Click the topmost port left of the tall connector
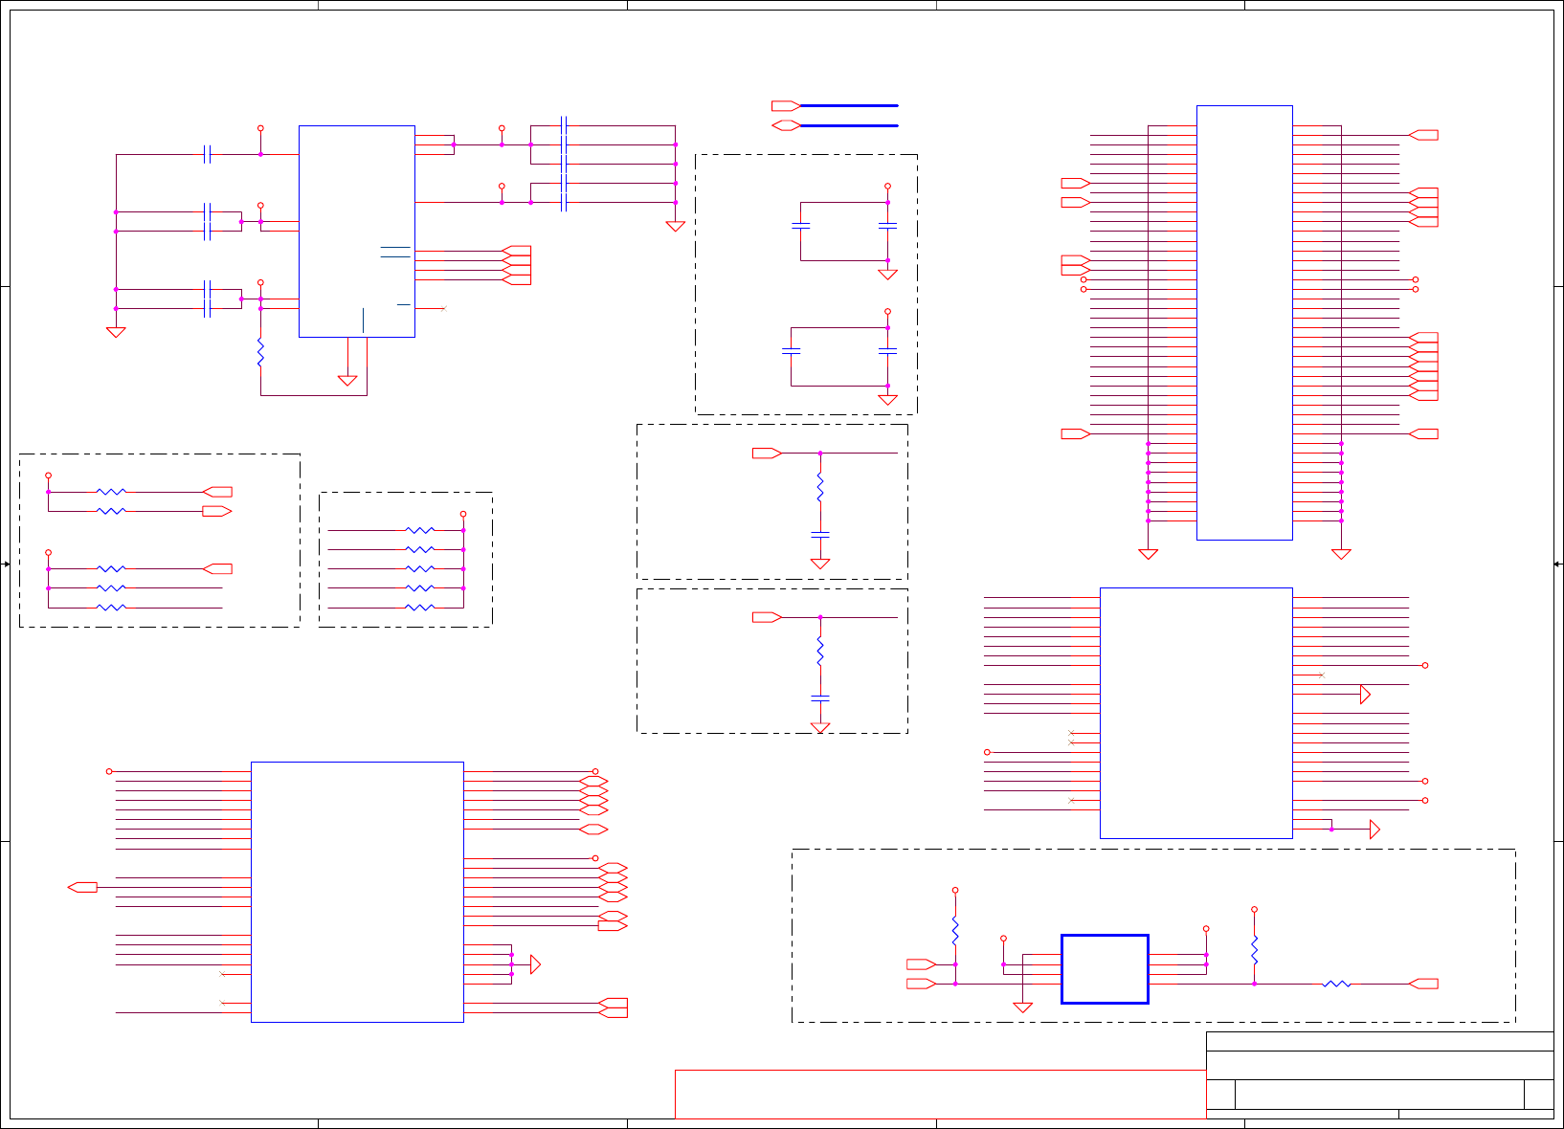The image size is (1564, 1129). click(1076, 183)
